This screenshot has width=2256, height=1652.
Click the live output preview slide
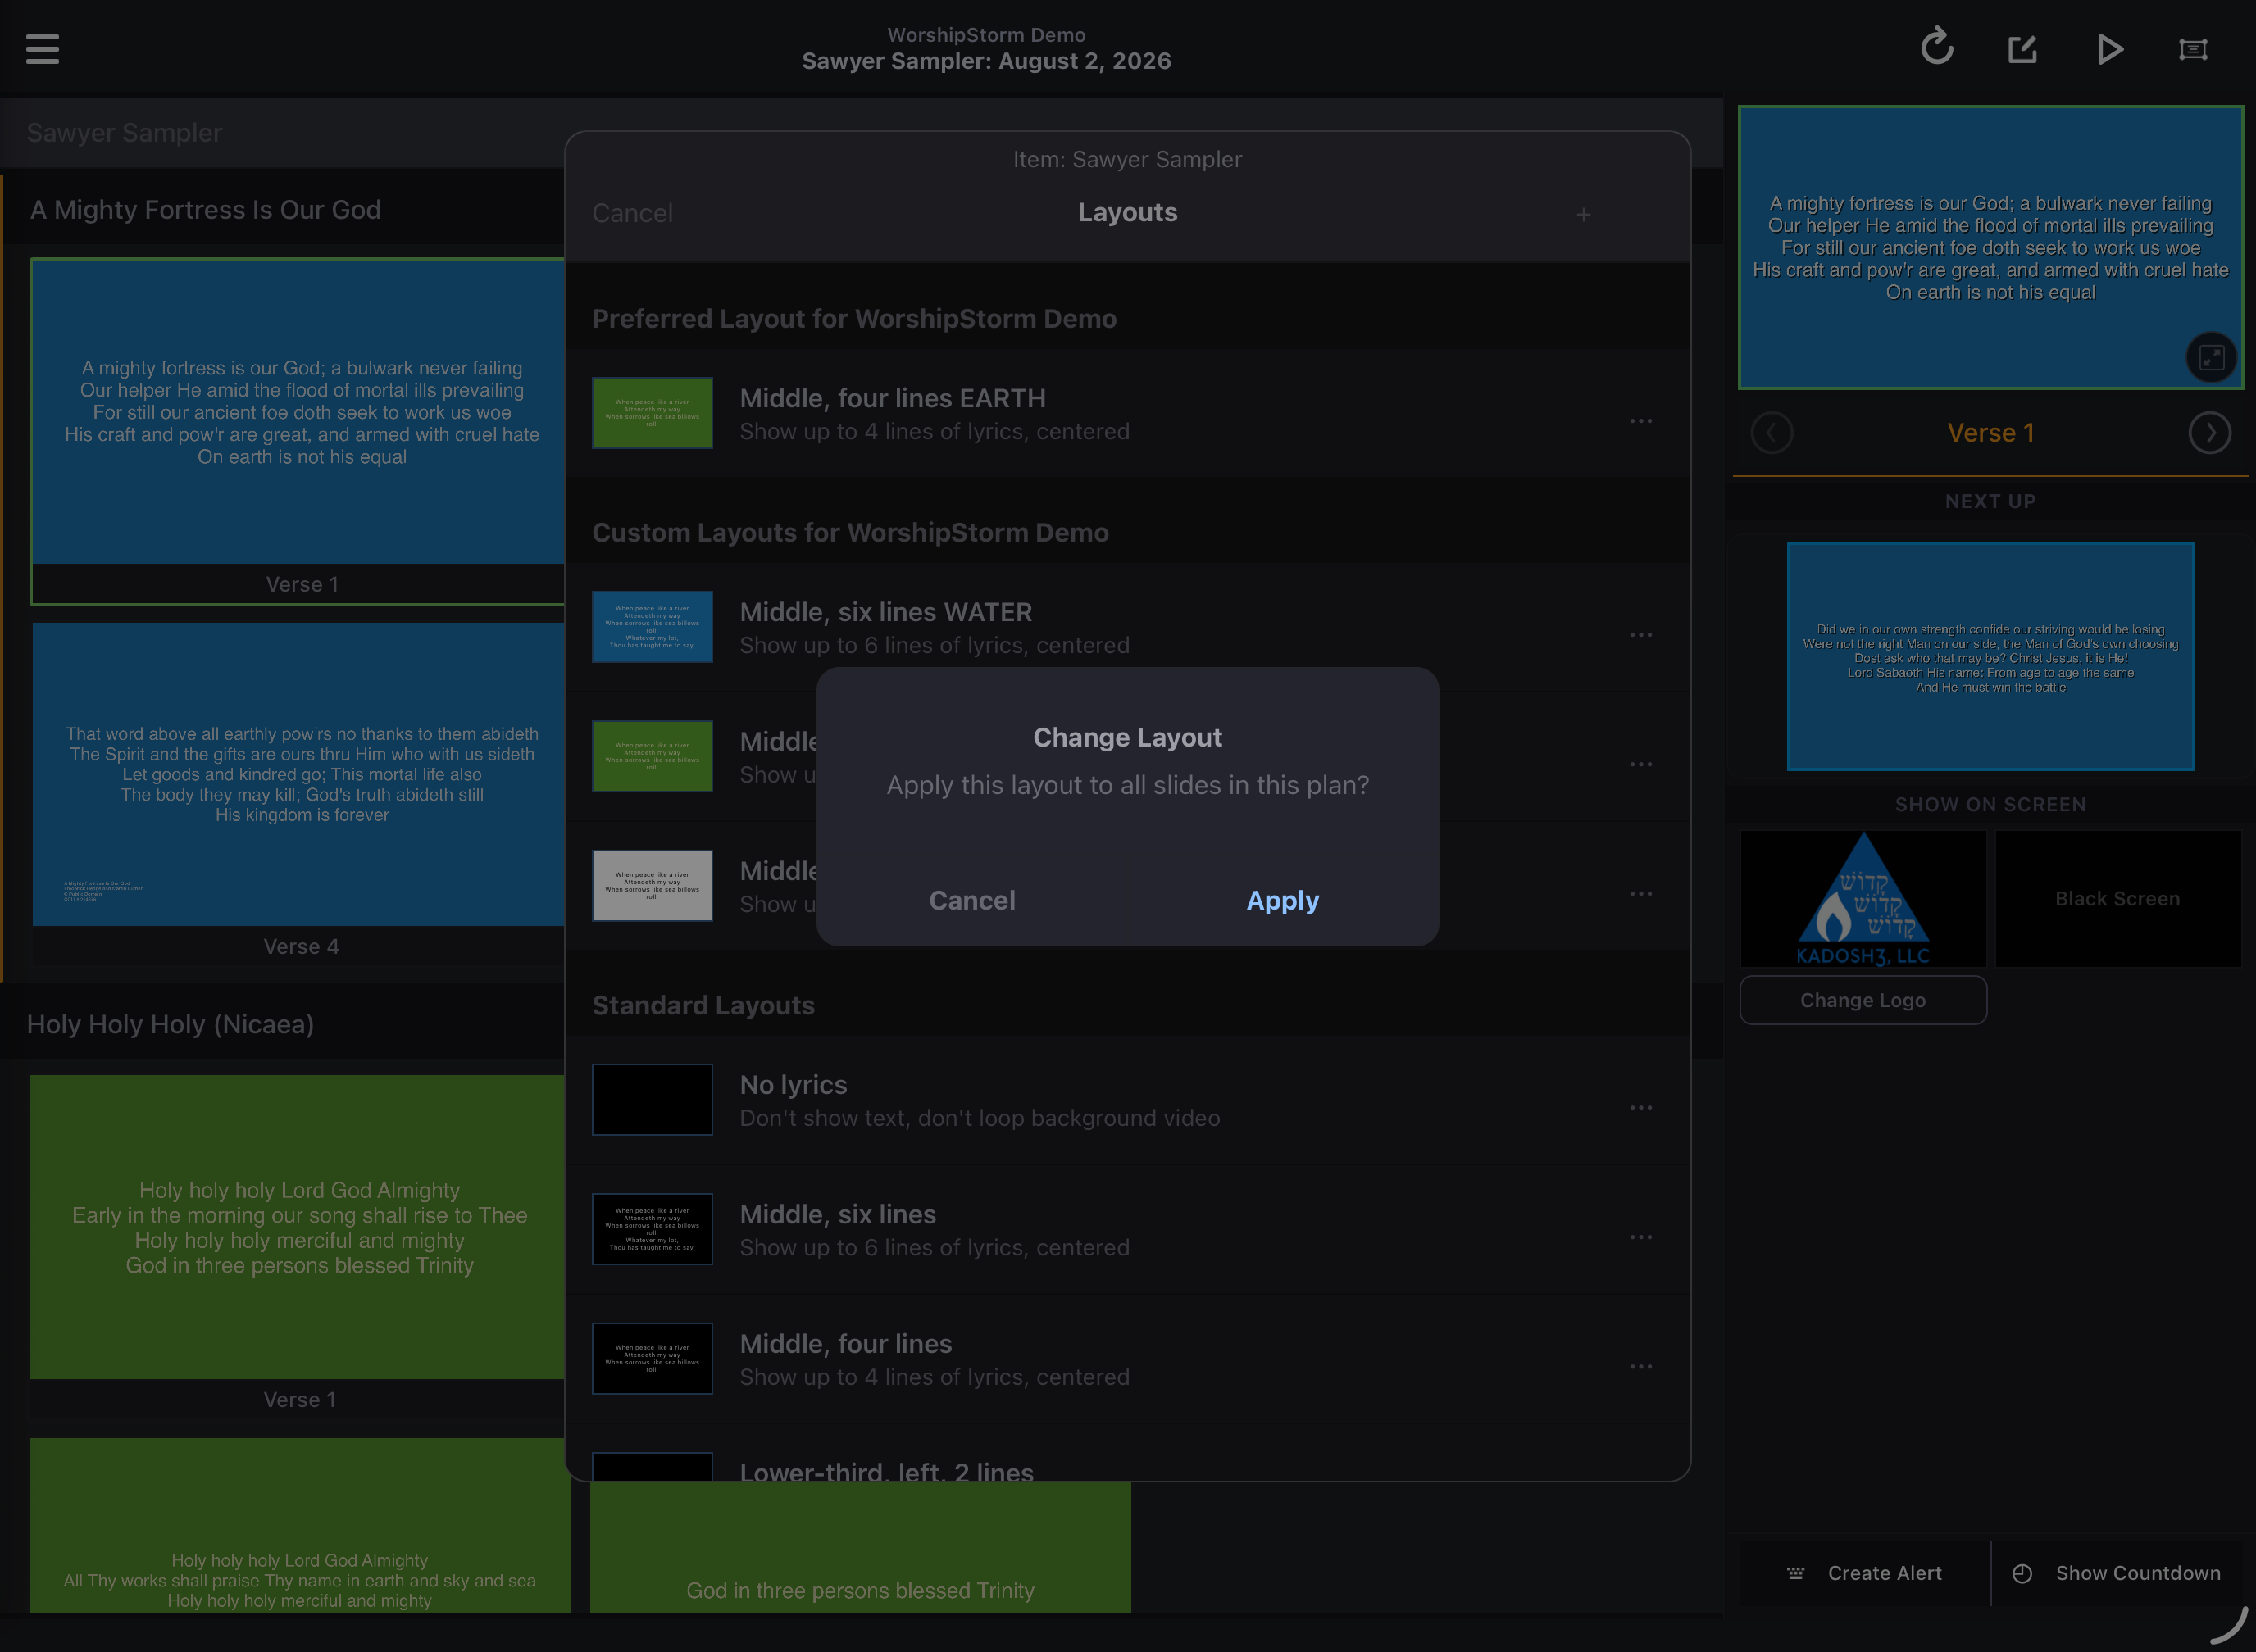pyautogui.click(x=1991, y=247)
